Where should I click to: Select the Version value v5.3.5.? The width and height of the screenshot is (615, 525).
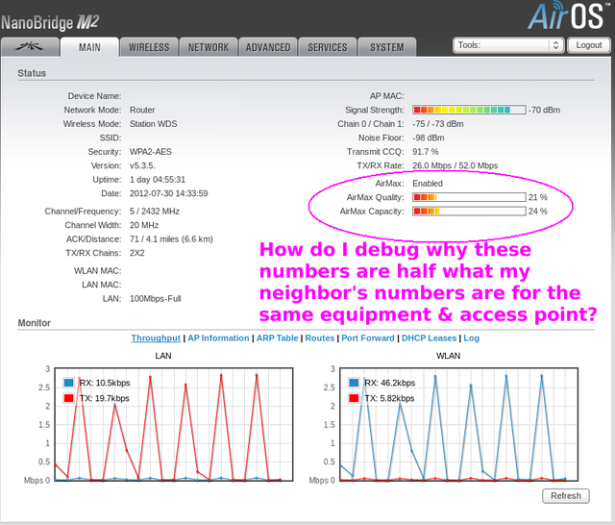click(142, 165)
